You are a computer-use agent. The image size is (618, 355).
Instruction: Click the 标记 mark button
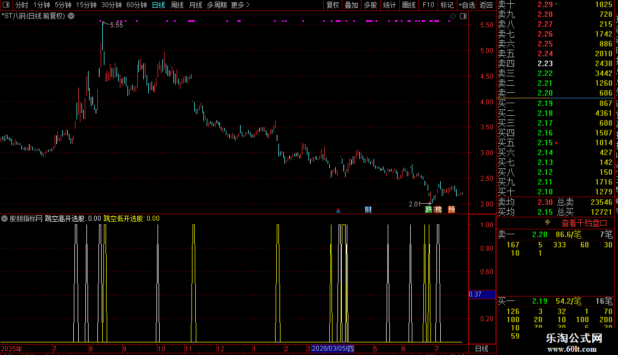[x=447, y=5]
